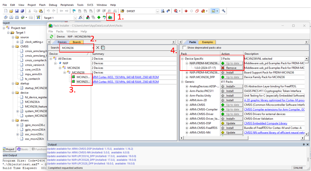This screenshot has height=171, width=311.
Task: Enable Show deprecated packs also checkbox
Action: click(184, 48)
